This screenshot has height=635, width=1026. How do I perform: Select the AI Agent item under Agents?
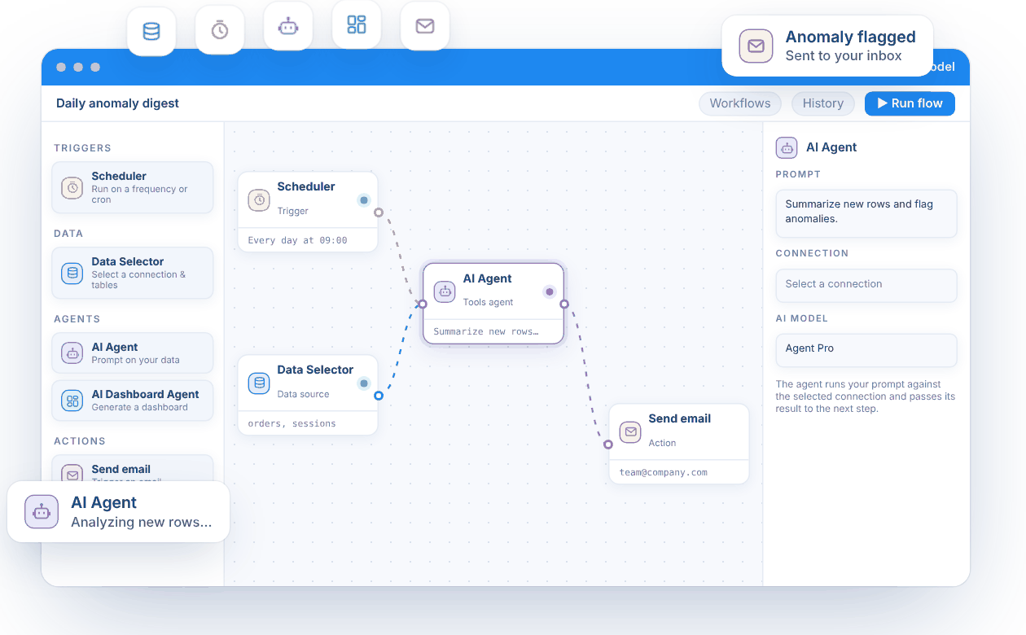click(x=133, y=353)
